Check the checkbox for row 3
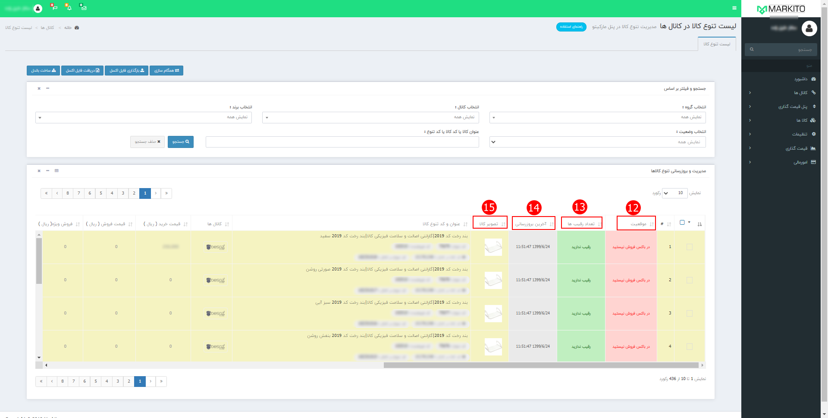 [690, 314]
